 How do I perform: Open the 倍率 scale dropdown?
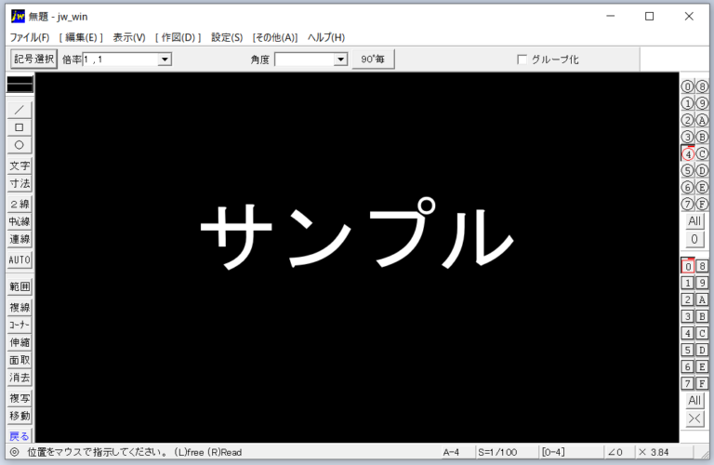pos(165,60)
